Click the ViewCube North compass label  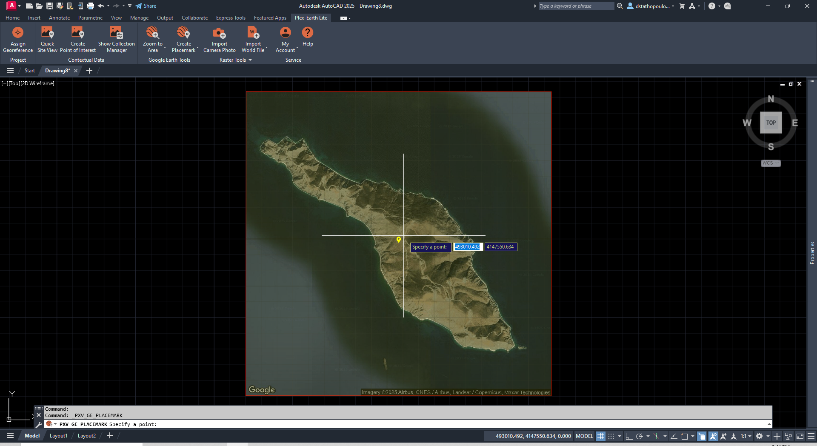[771, 99]
